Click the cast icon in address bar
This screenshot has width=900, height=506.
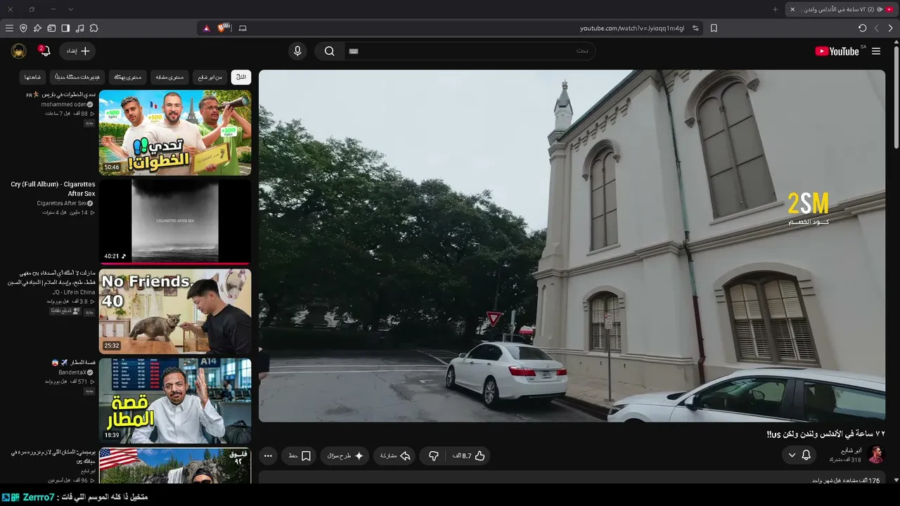243,28
